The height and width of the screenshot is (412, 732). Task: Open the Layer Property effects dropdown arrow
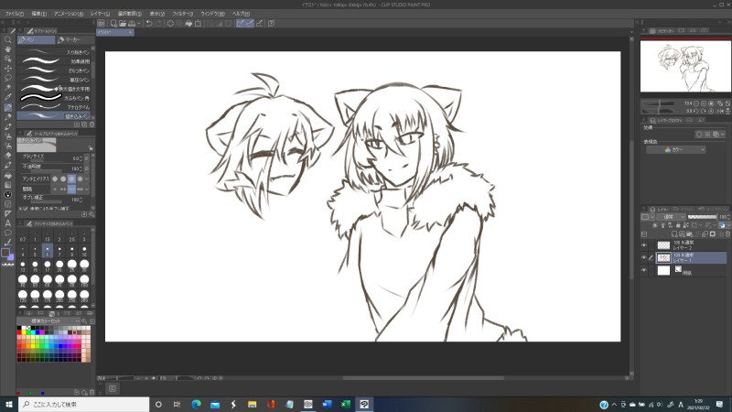[723, 134]
